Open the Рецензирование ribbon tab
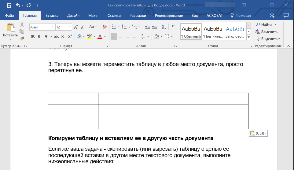 pyautogui.click(x=169, y=16)
